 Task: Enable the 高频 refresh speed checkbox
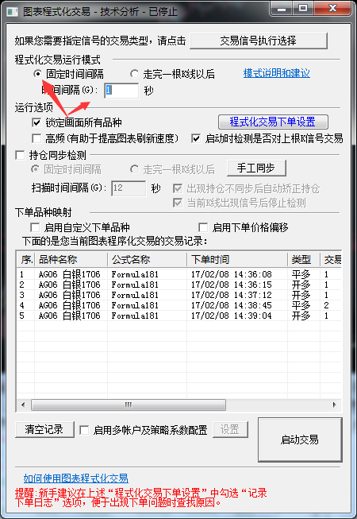pyautogui.click(x=36, y=138)
